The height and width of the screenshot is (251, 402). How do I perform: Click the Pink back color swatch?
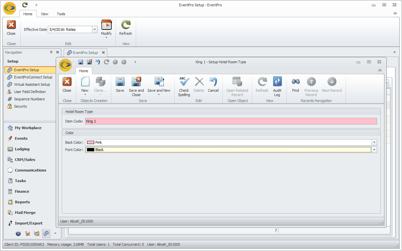90,142
